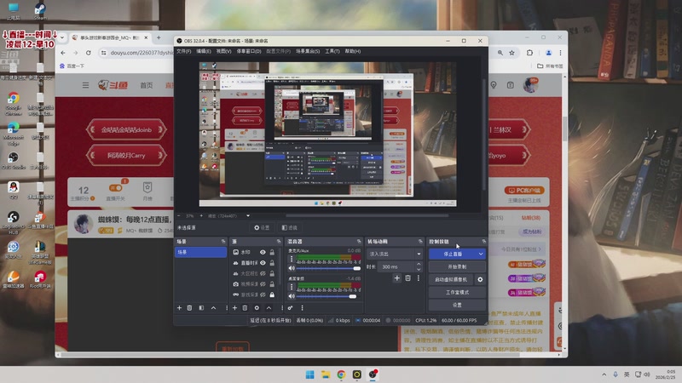Open the 场景集合(S) menu in OBS
The image size is (682, 383).
[308, 51]
